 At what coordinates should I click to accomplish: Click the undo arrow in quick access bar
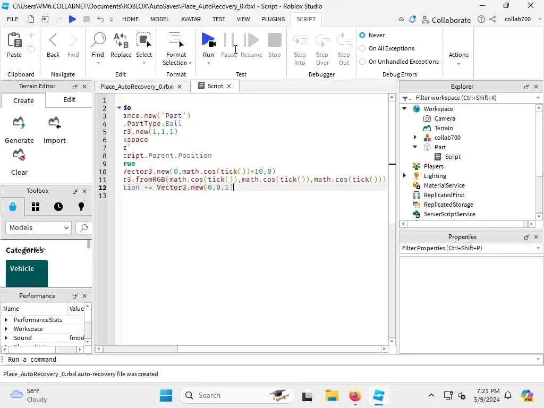pos(100,19)
